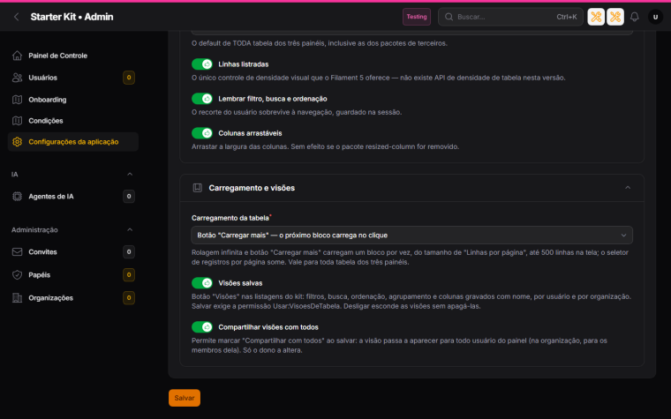Image resolution: width=671 pixels, height=419 pixels.
Task: Click the Visões salvas label
Action: (240, 283)
